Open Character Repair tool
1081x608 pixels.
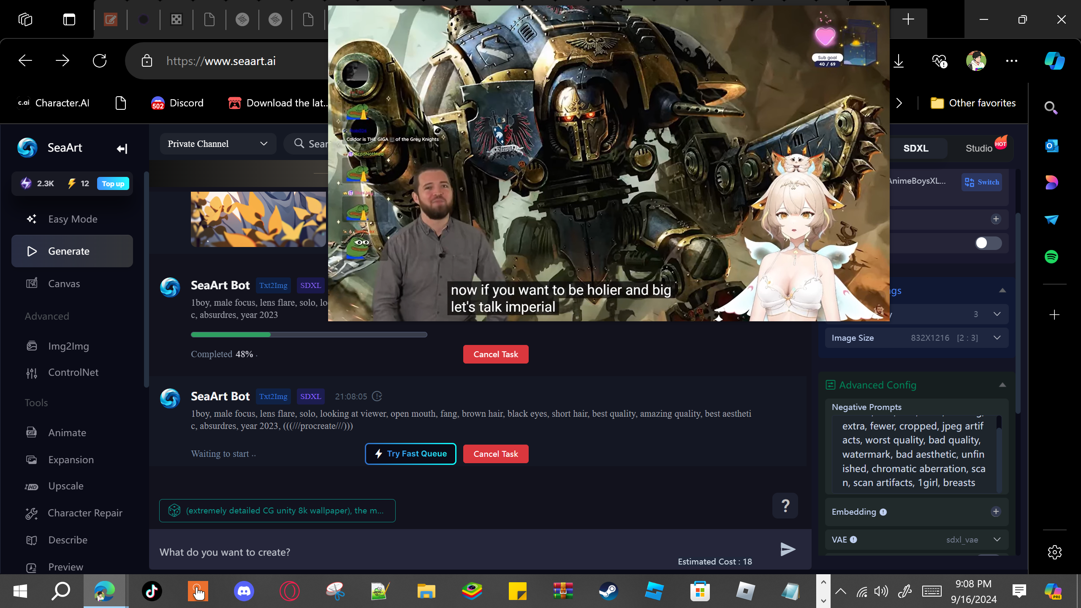(x=72, y=513)
